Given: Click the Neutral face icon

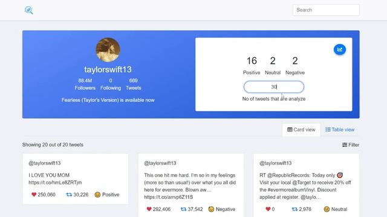Looking at the screenshot, I should (327, 209).
